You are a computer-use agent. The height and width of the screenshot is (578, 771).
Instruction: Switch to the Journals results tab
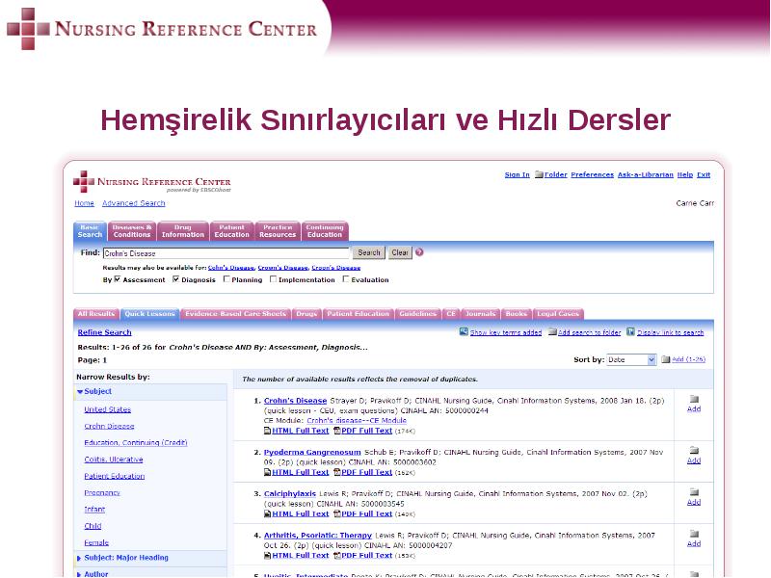click(x=480, y=314)
